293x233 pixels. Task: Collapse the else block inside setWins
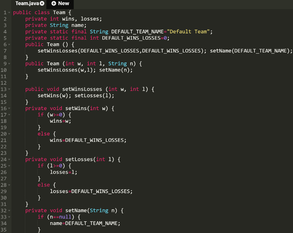pyautogui.click(x=9, y=133)
